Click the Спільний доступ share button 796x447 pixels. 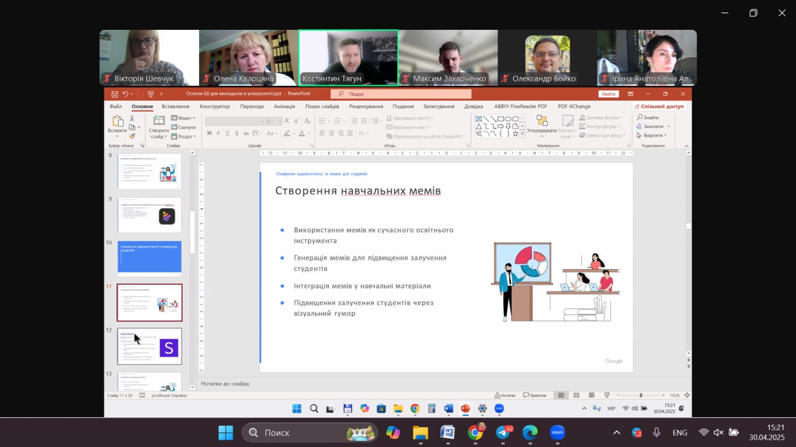pos(659,106)
